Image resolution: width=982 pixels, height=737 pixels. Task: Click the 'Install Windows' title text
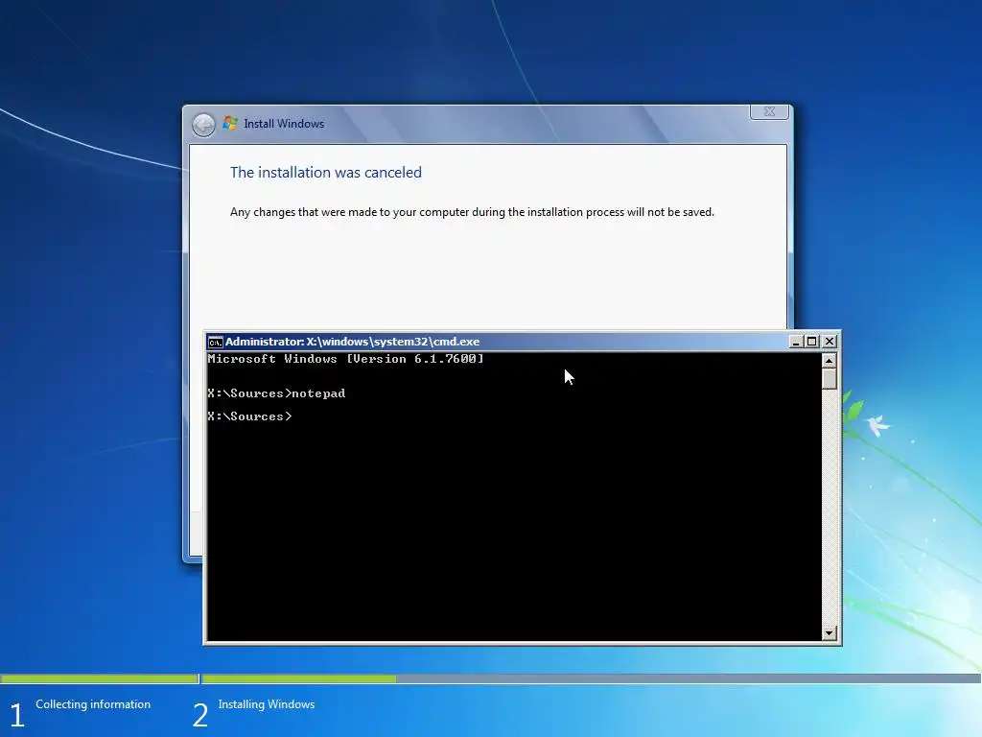284,124
